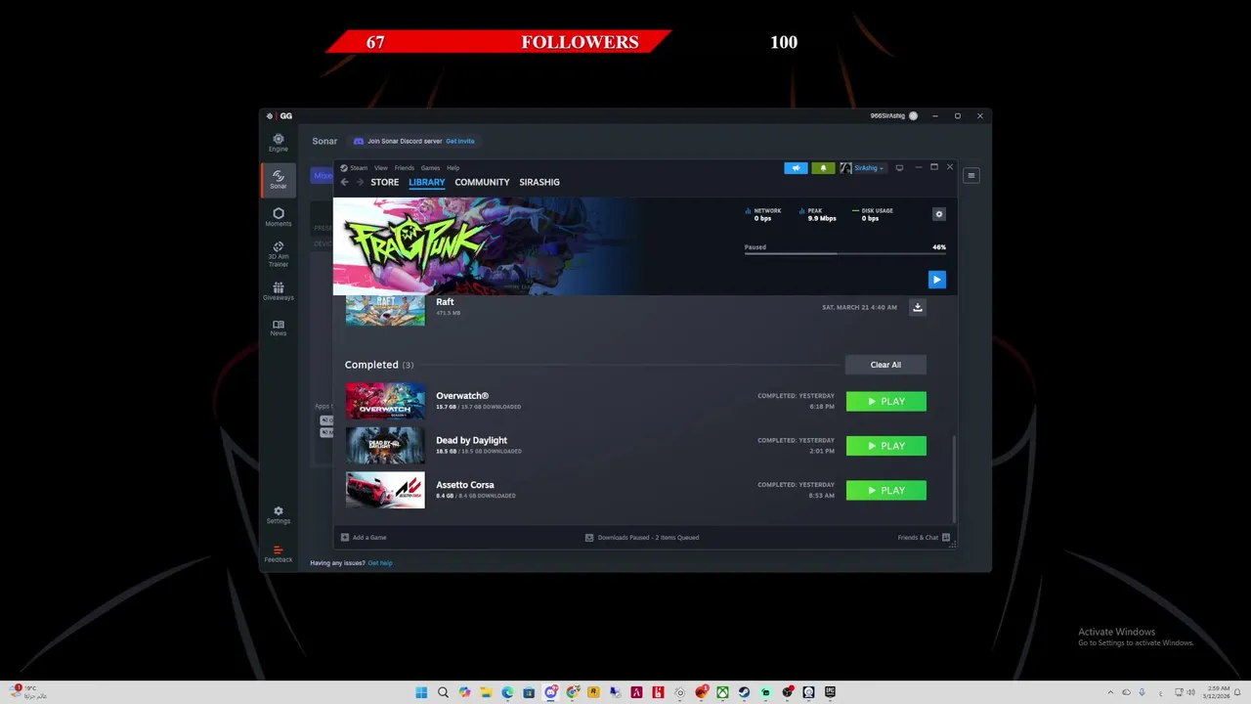Resume the paused FragPunk download
Screen dimensions: 1251x704
[936, 280]
